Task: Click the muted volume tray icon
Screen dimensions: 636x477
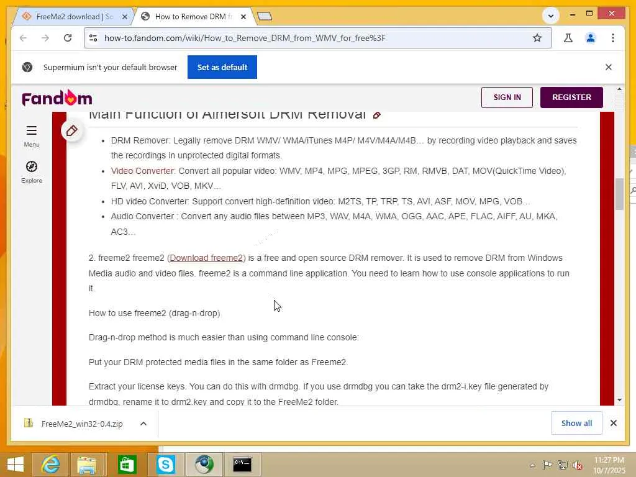Action: pos(578,465)
